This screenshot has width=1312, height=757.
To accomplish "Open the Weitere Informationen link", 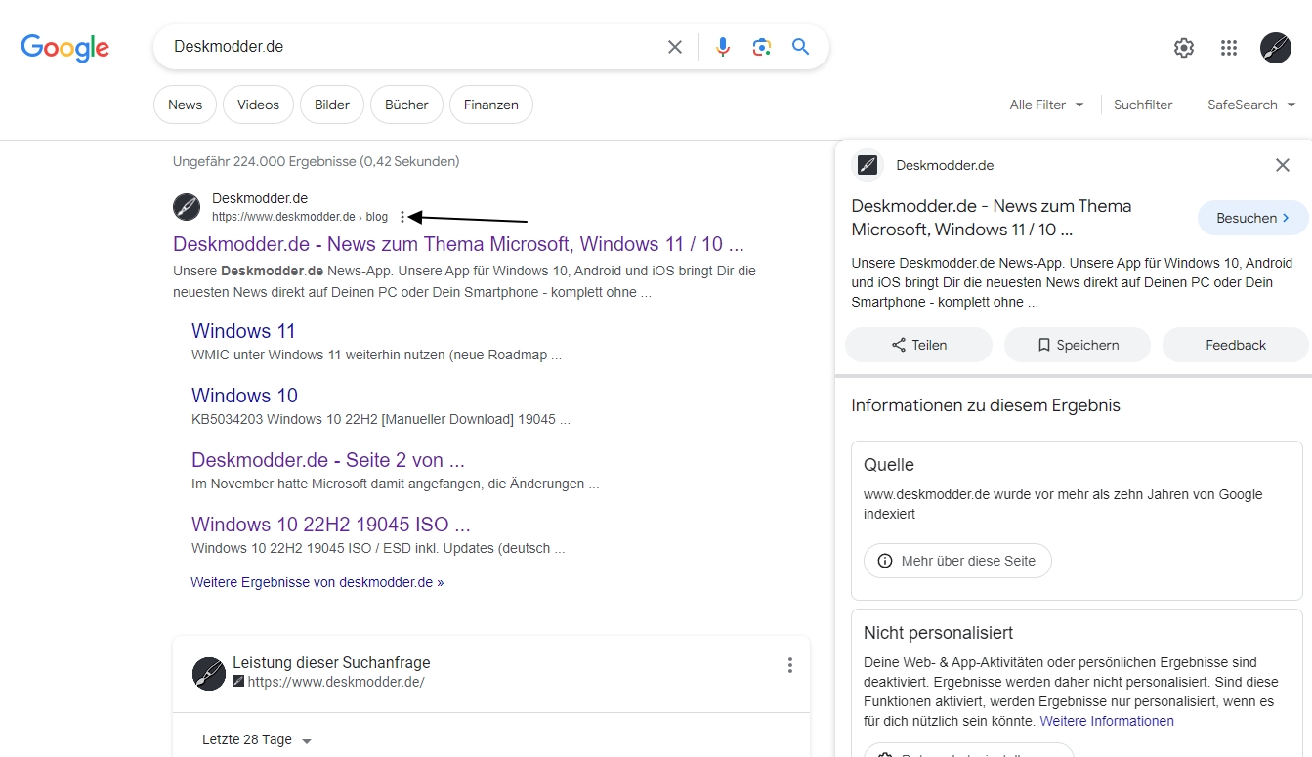I will [1107, 721].
